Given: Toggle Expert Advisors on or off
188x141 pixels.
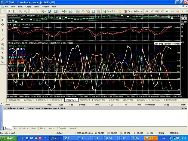Looking at the screenshot, I should [133, 11].
